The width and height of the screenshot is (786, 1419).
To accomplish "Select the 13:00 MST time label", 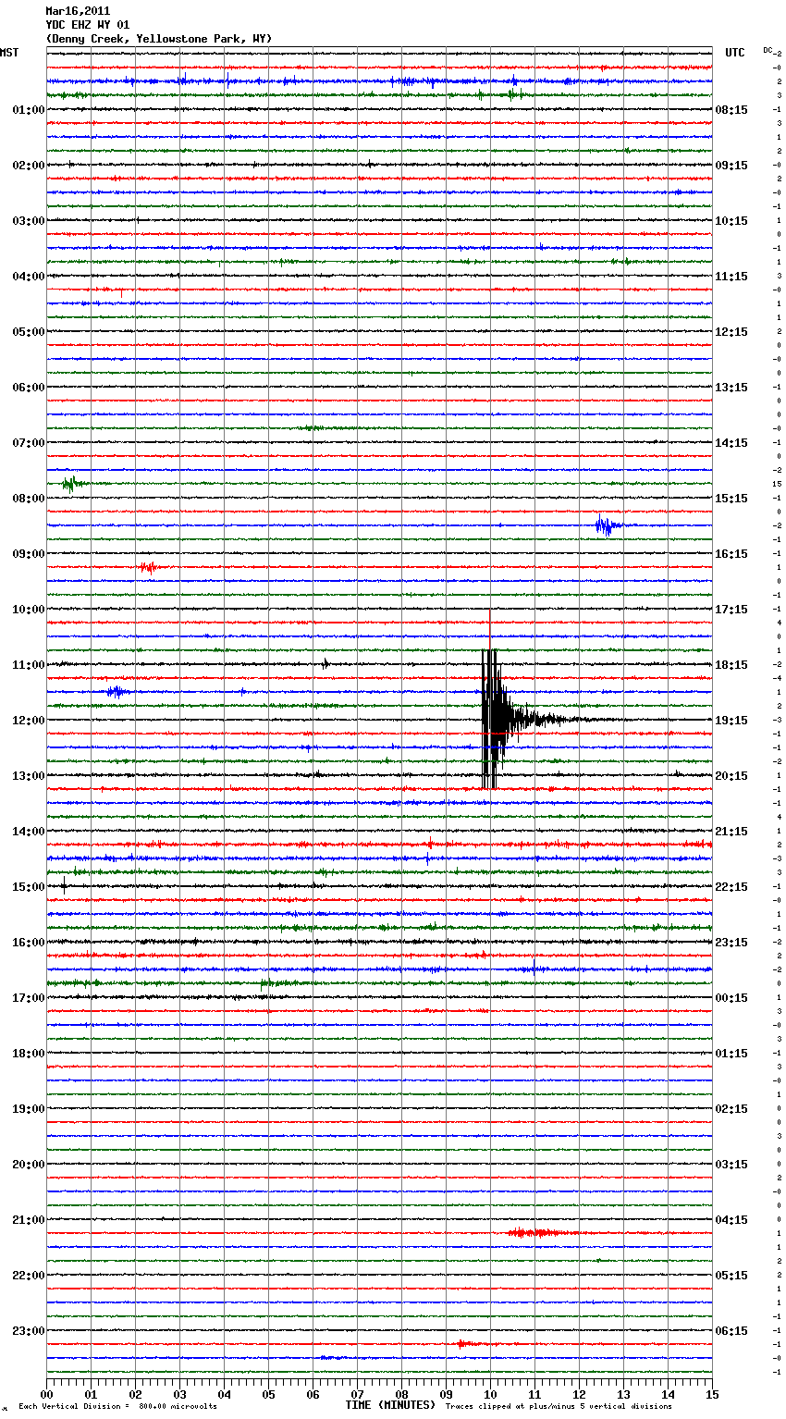I will pyautogui.click(x=29, y=776).
